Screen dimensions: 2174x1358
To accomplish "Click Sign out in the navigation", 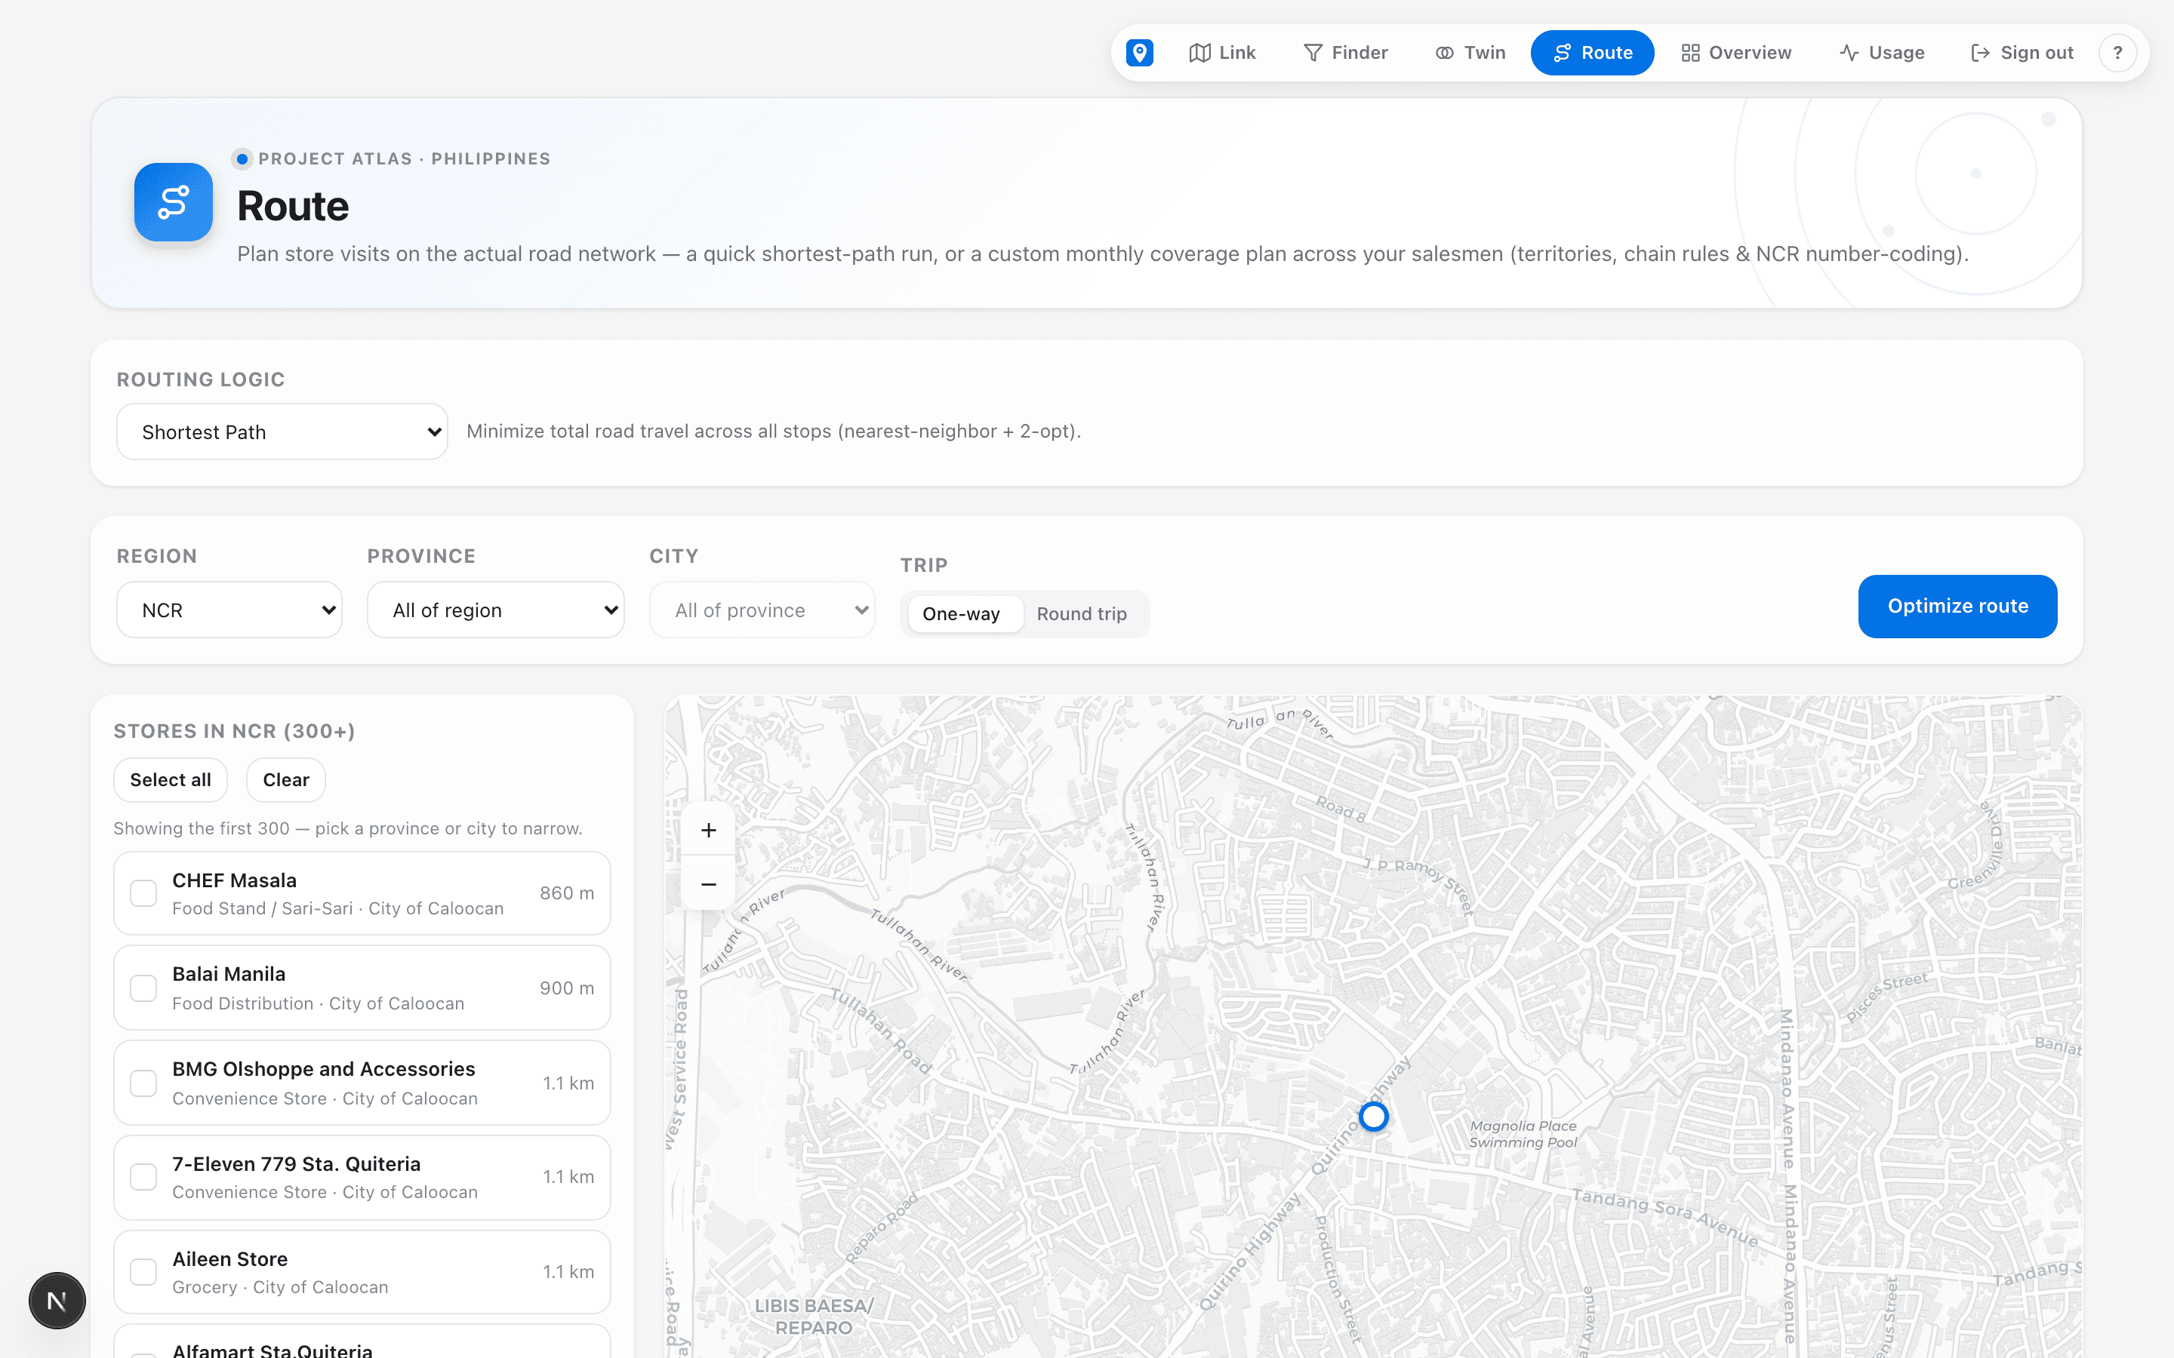I will [x=2022, y=53].
